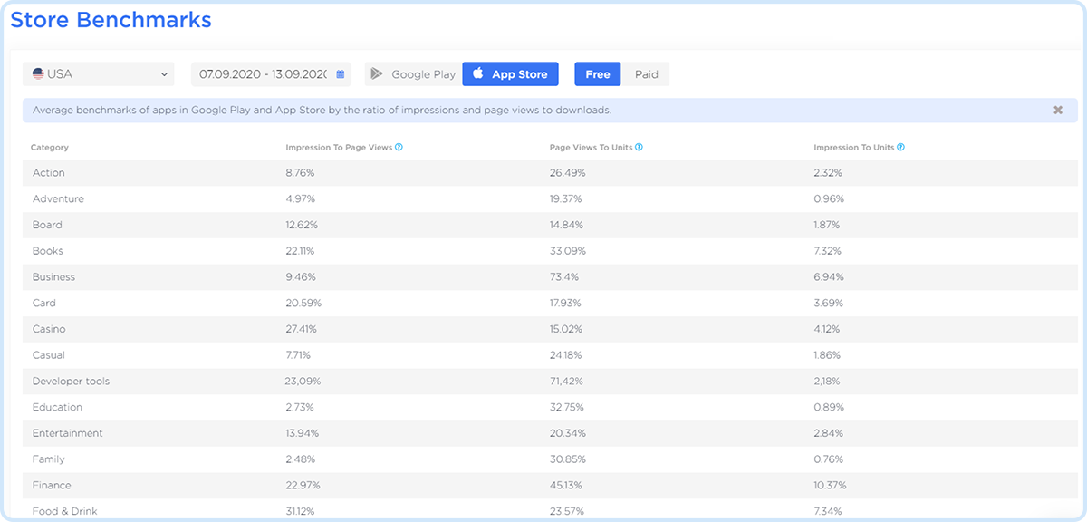Click help icon beside Impression To Units

pyautogui.click(x=900, y=147)
